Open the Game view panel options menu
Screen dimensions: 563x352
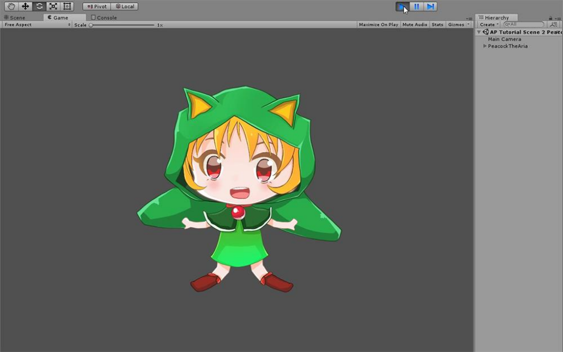click(469, 18)
